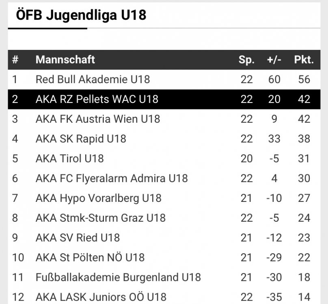Click the Mannschaft column header
The height and width of the screenshot is (304, 328).
pos(65,60)
